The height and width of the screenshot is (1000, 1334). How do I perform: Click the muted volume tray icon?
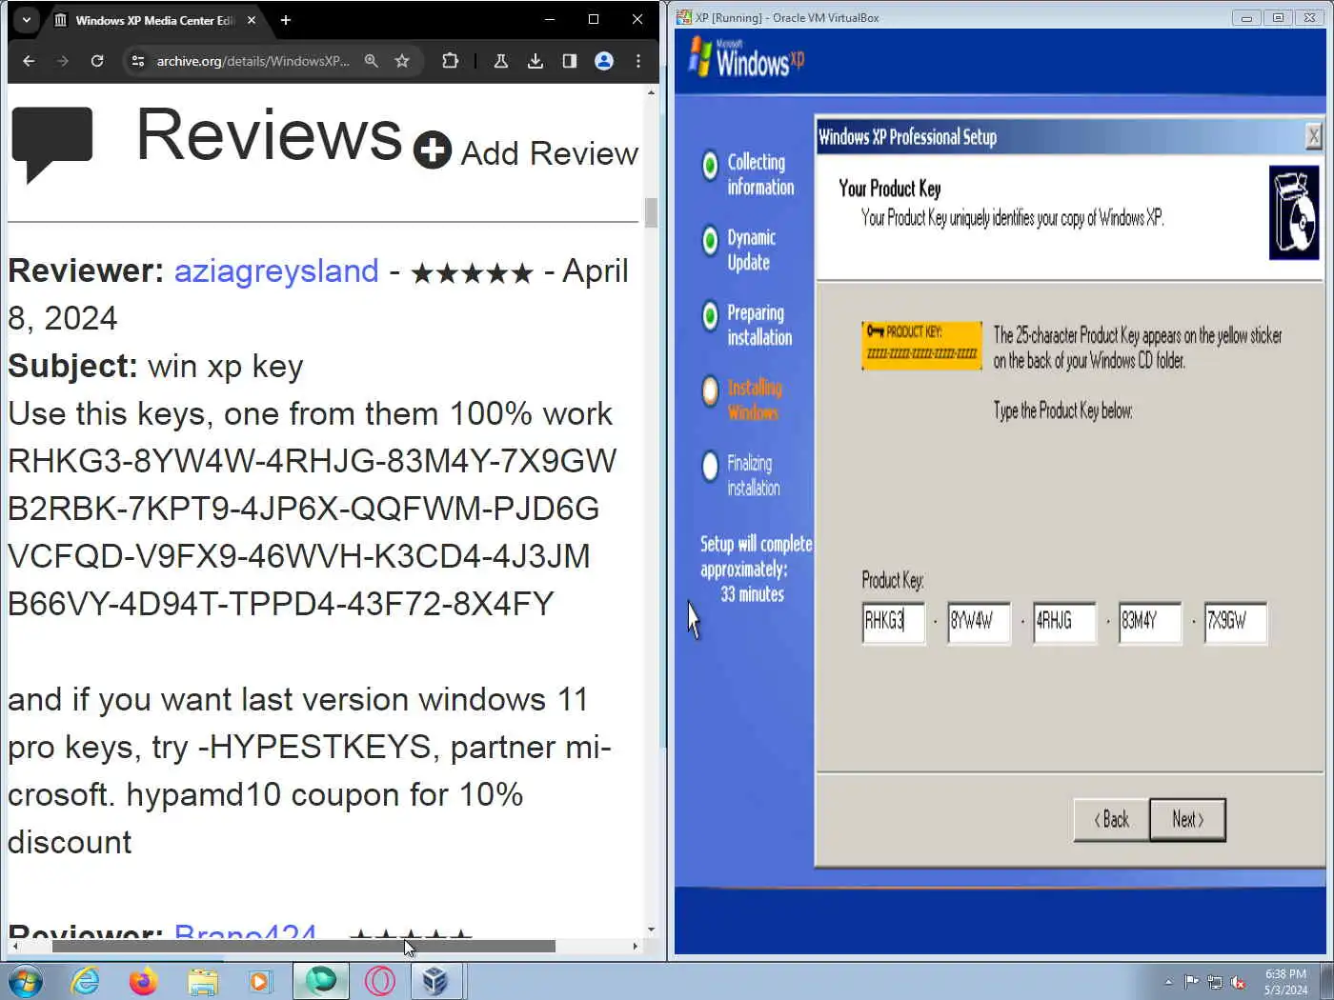click(x=1239, y=982)
